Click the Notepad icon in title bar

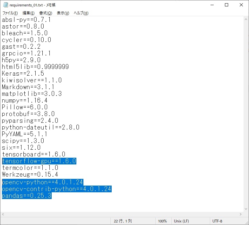(5, 5)
